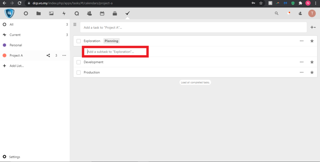Open the Activity lightning bolt icon
This screenshot has height=162, width=320.
(x=64, y=13)
